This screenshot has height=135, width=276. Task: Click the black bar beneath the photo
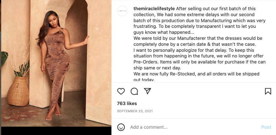pyautogui.click(x=56, y=131)
